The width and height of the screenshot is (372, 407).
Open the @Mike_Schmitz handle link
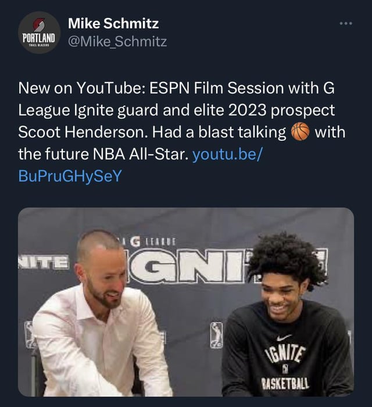point(117,41)
